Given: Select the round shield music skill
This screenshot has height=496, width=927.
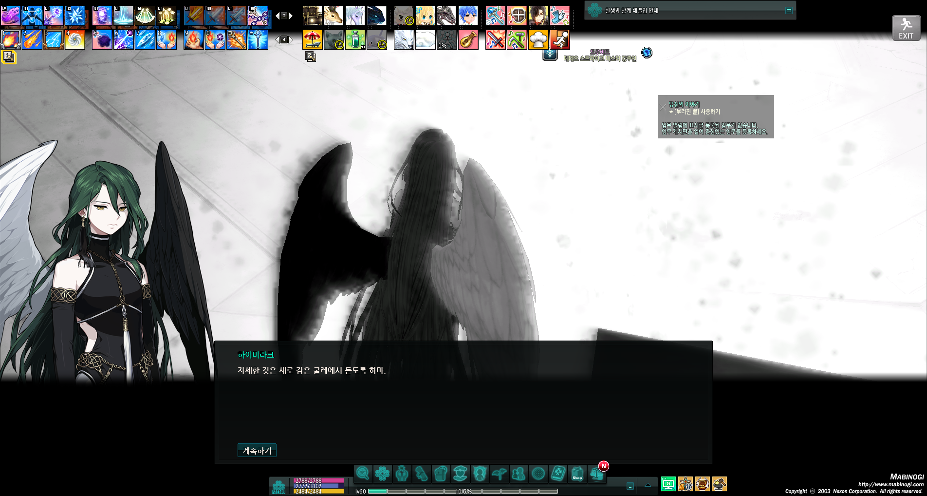Looking at the screenshot, I should tap(517, 16).
